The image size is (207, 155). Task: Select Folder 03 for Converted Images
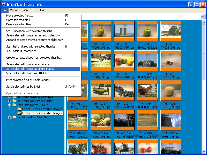point(42,113)
